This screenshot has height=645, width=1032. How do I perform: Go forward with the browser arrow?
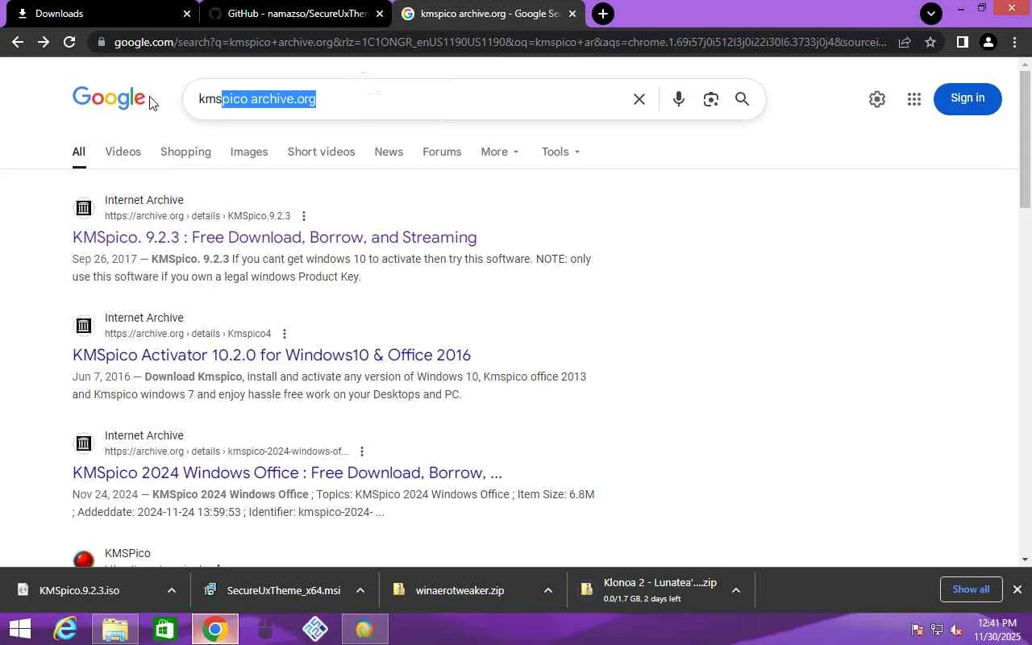pos(44,42)
